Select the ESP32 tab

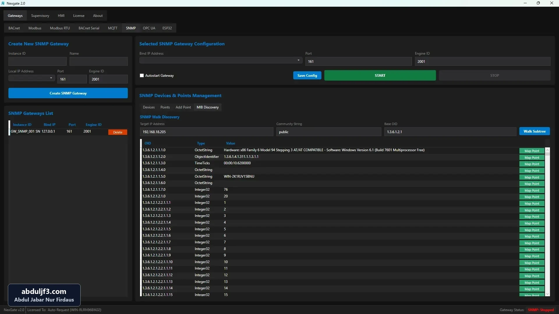[x=167, y=28]
